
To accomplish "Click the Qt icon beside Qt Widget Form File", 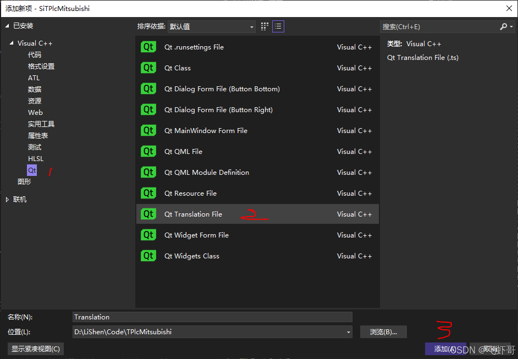I will click(x=148, y=235).
